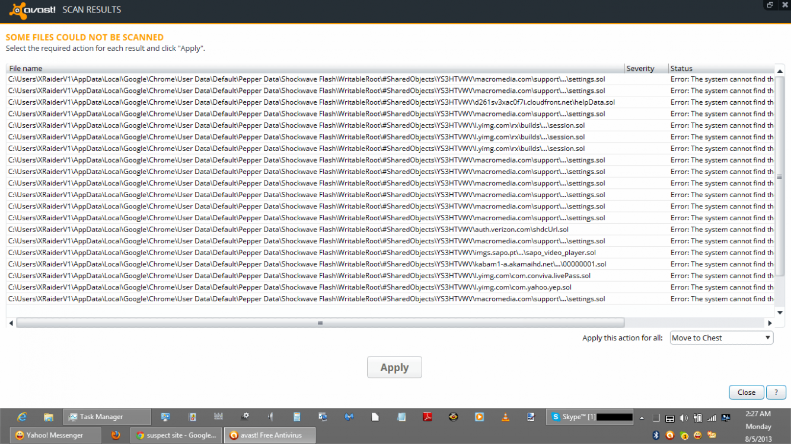Open the power battery tray icon
Viewport: 791px width, 444px height.
pyautogui.click(x=698, y=418)
